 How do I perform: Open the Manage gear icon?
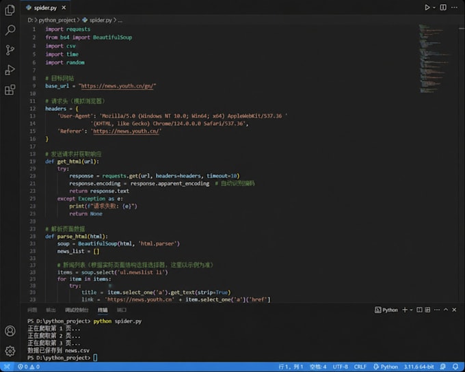point(10,351)
